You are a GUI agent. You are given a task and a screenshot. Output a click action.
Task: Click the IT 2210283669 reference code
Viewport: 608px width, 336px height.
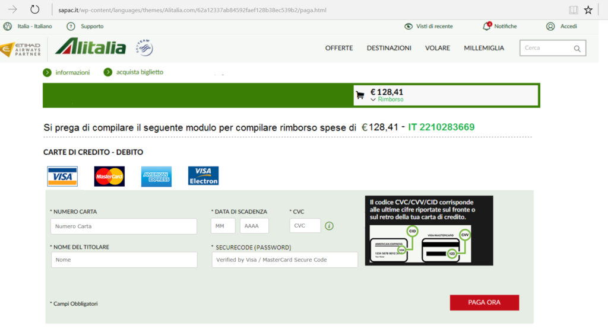pyautogui.click(x=441, y=127)
